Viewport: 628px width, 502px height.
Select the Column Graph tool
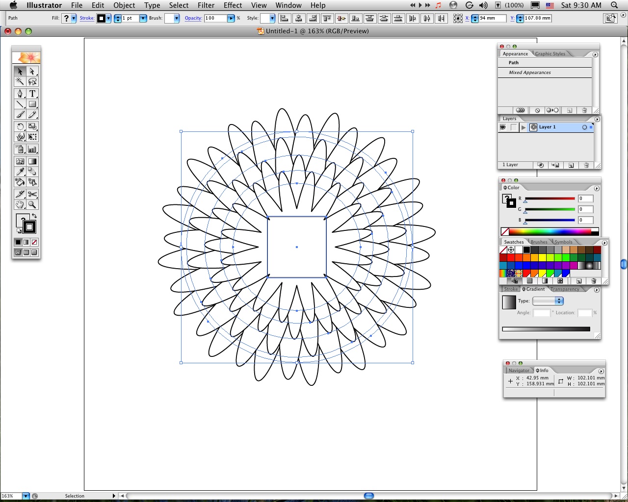32,149
